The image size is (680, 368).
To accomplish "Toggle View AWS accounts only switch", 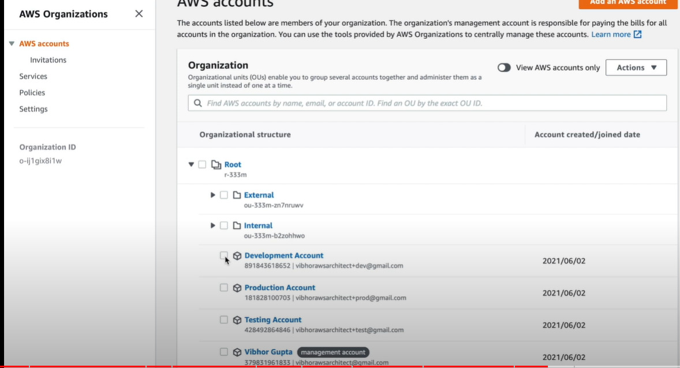I will [x=504, y=68].
